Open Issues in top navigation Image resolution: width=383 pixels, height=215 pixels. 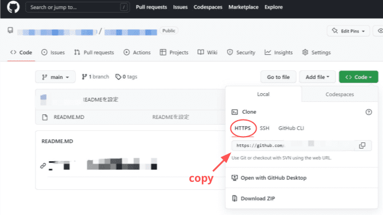point(180,7)
